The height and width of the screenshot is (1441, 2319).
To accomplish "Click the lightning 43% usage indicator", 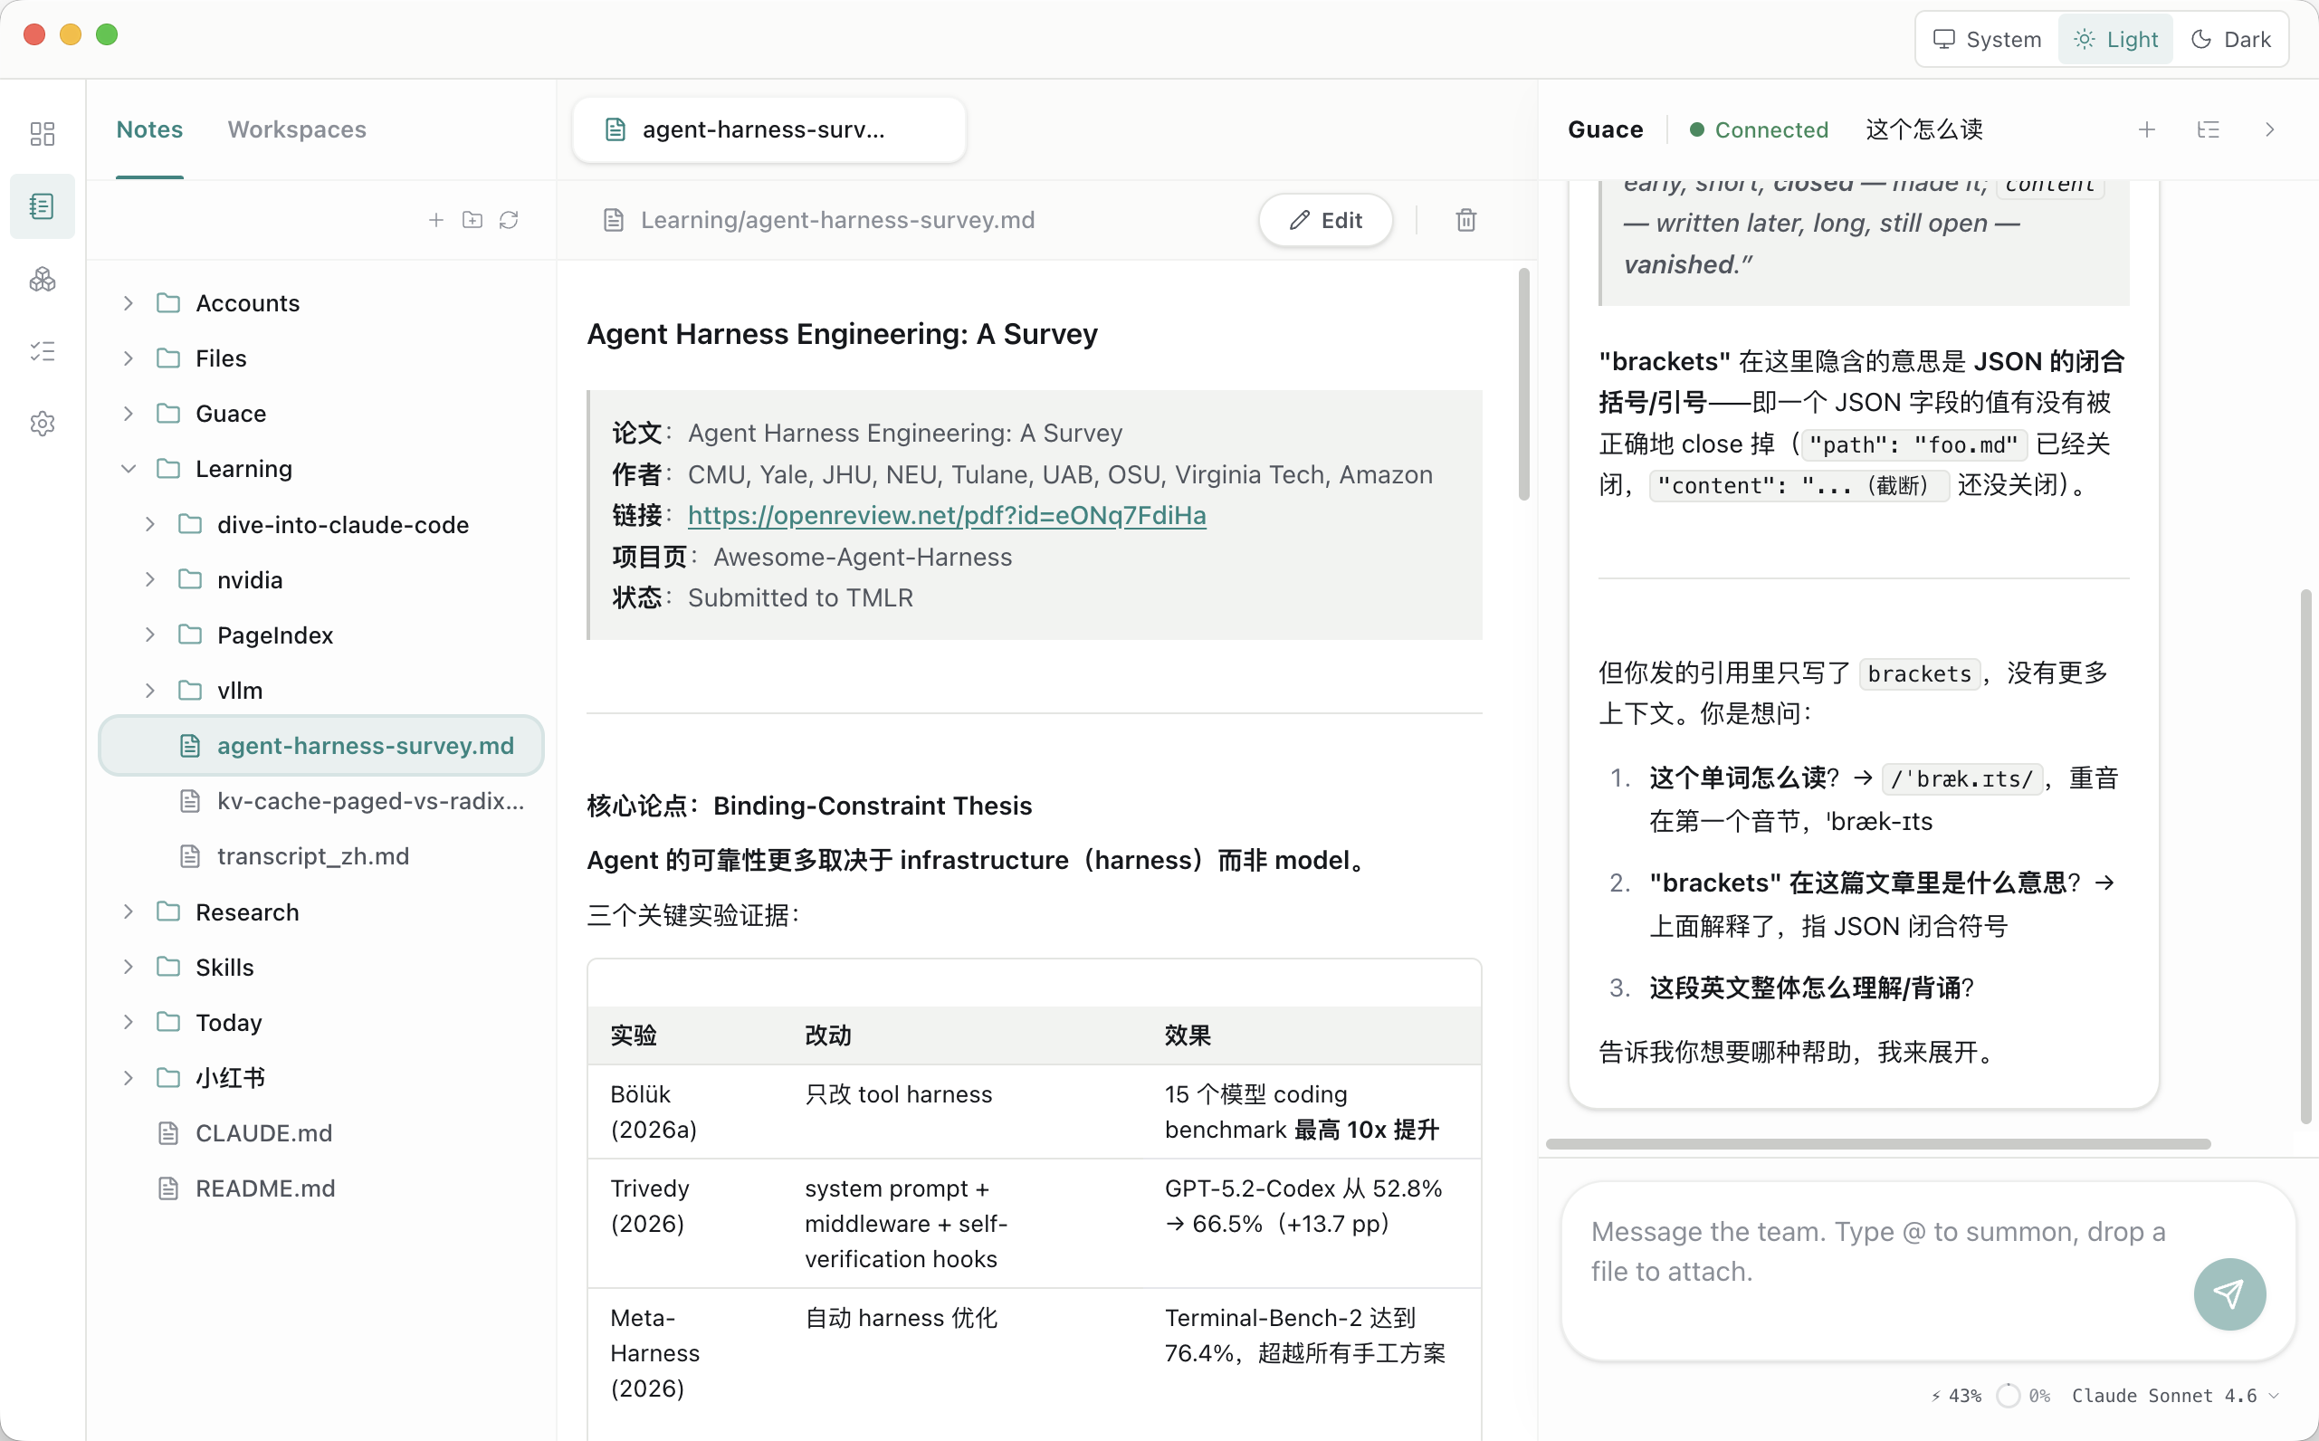I will 1955,1395.
